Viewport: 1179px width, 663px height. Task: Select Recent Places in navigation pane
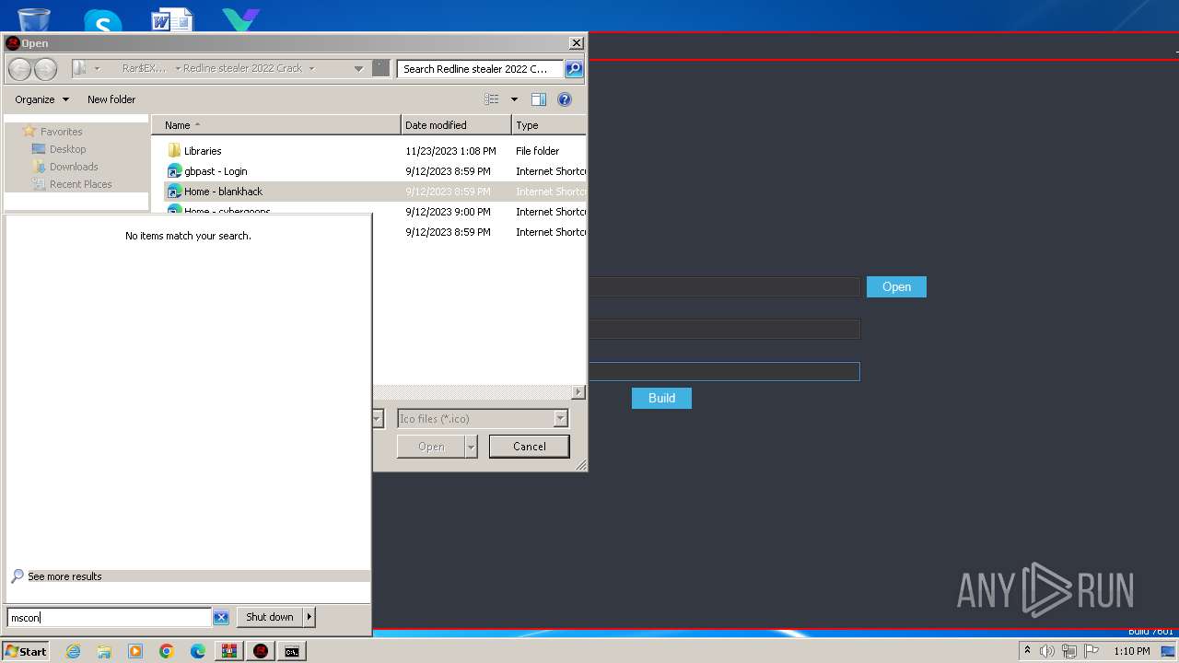[80, 184]
